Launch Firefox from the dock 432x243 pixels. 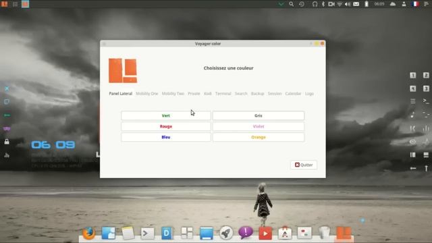pyautogui.click(x=88, y=233)
